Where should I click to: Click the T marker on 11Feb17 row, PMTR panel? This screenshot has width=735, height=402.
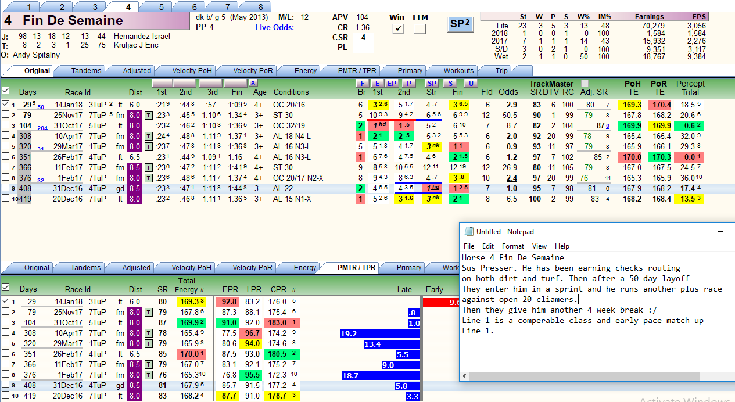coord(149,365)
